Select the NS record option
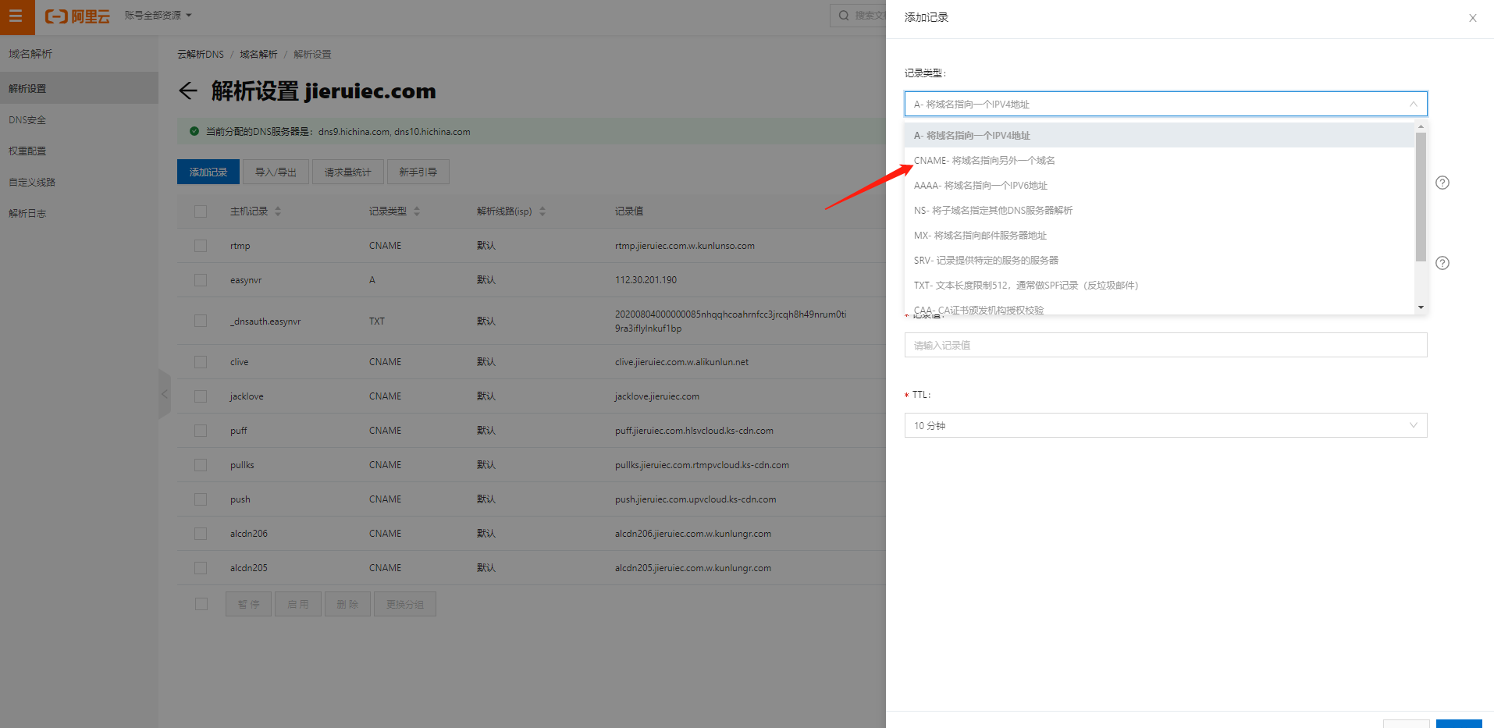This screenshot has width=1494, height=728. 1159,211
